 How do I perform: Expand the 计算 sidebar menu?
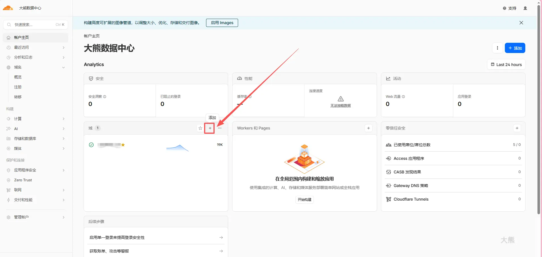click(63, 119)
